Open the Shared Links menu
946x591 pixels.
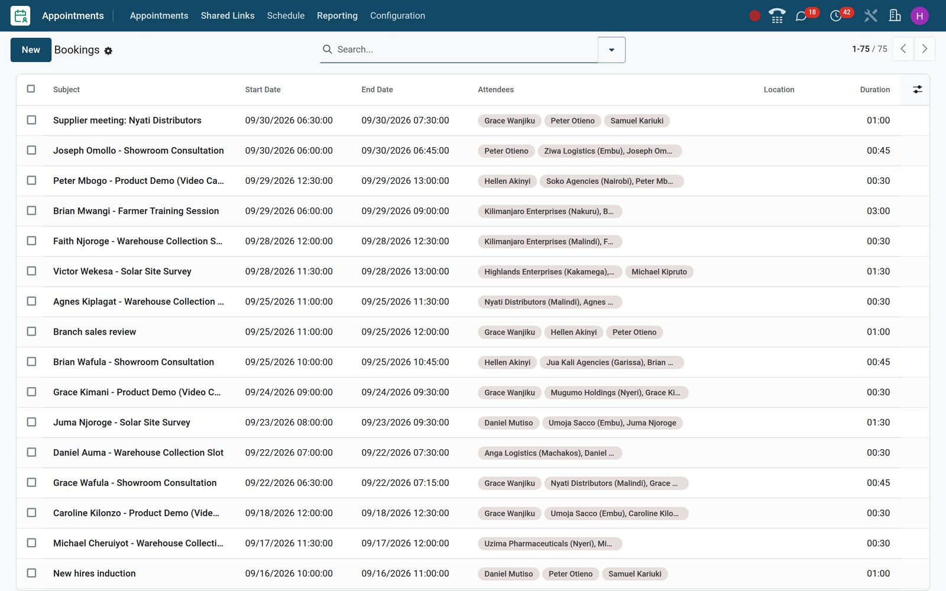228,16
